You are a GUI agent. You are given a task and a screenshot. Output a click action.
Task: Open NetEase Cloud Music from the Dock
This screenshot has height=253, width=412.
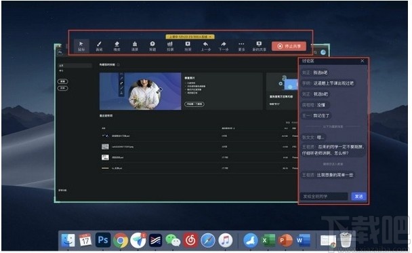[190, 240]
